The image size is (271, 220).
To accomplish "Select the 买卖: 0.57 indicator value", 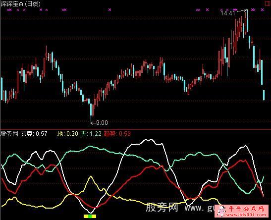I will pos(34,134).
